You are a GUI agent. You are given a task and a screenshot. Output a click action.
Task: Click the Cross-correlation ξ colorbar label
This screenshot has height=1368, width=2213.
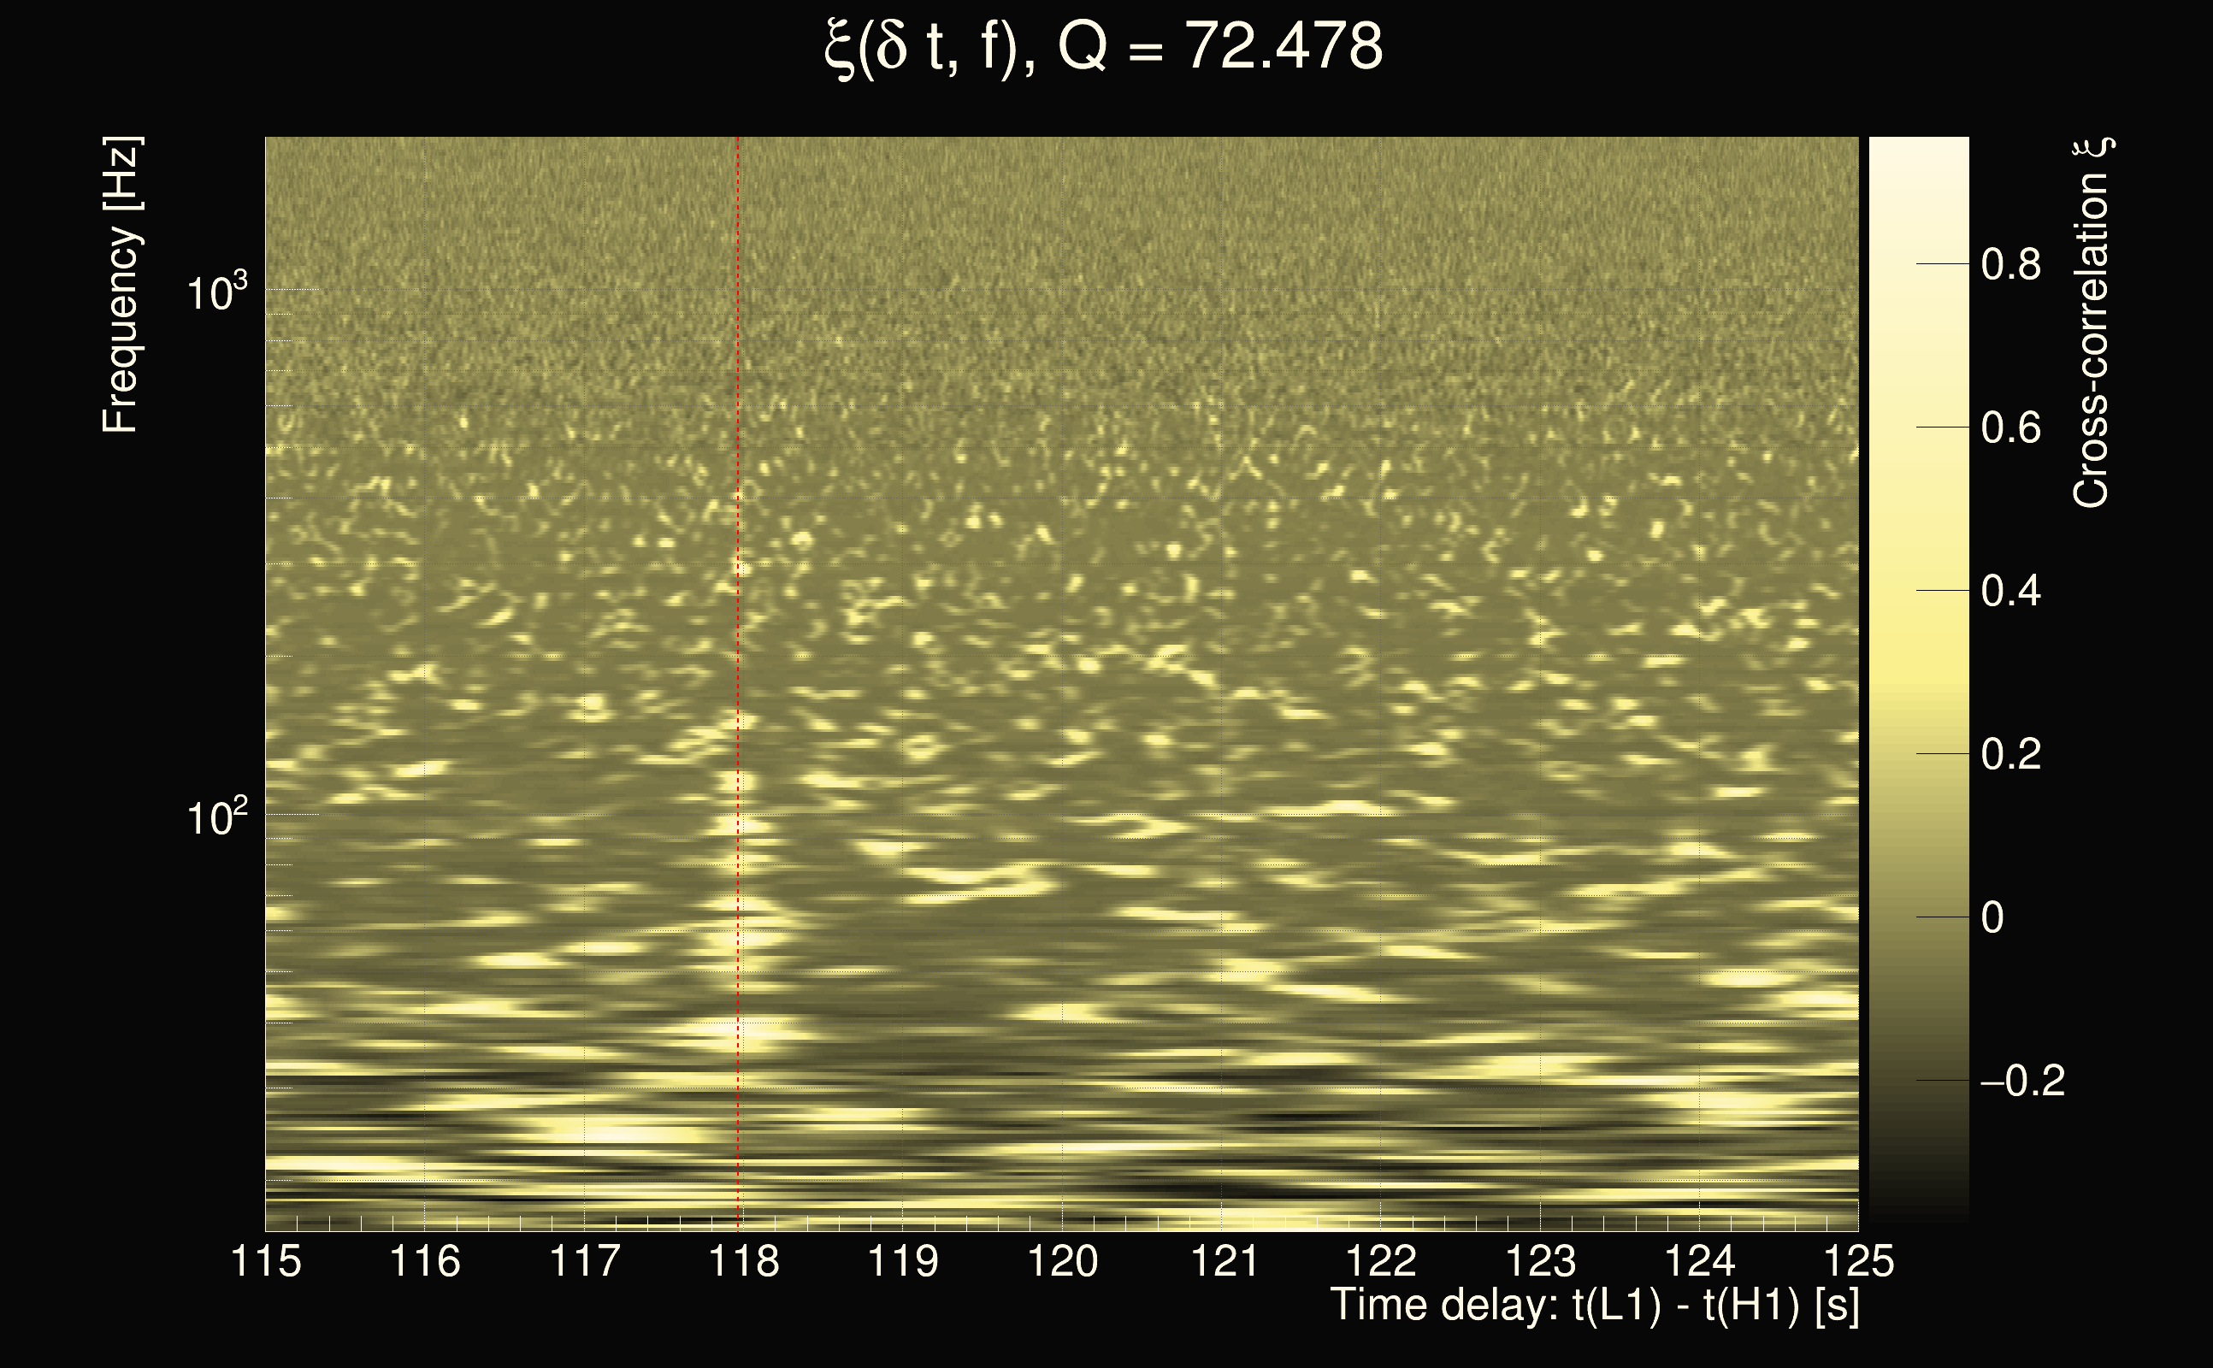point(2092,322)
